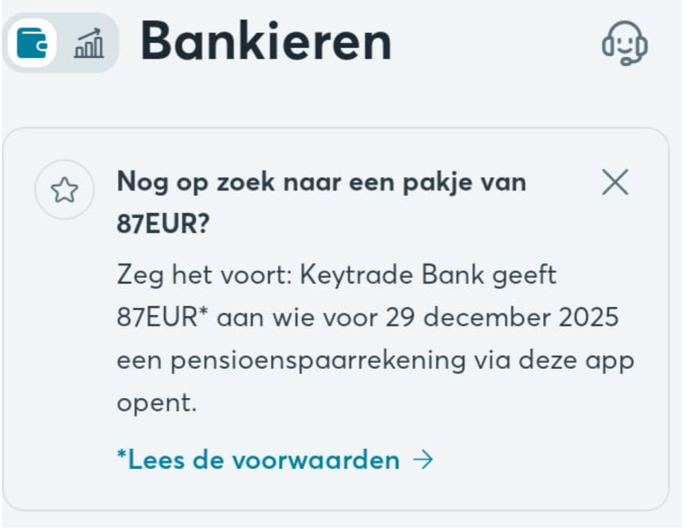Click the asterisk before 'Lees de voorwaarden'
Image resolution: width=685 pixels, height=529 pixels.
[121, 457]
